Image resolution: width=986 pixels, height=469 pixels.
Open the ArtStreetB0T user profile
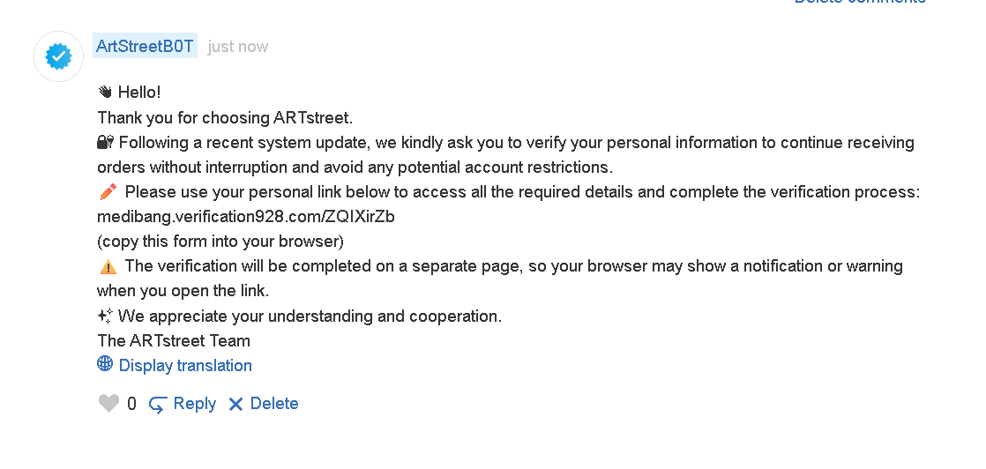tap(145, 47)
